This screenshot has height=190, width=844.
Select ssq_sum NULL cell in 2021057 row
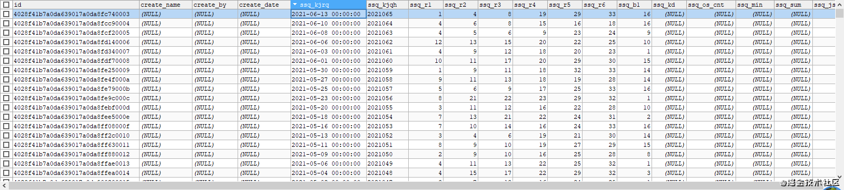click(793, 89)
